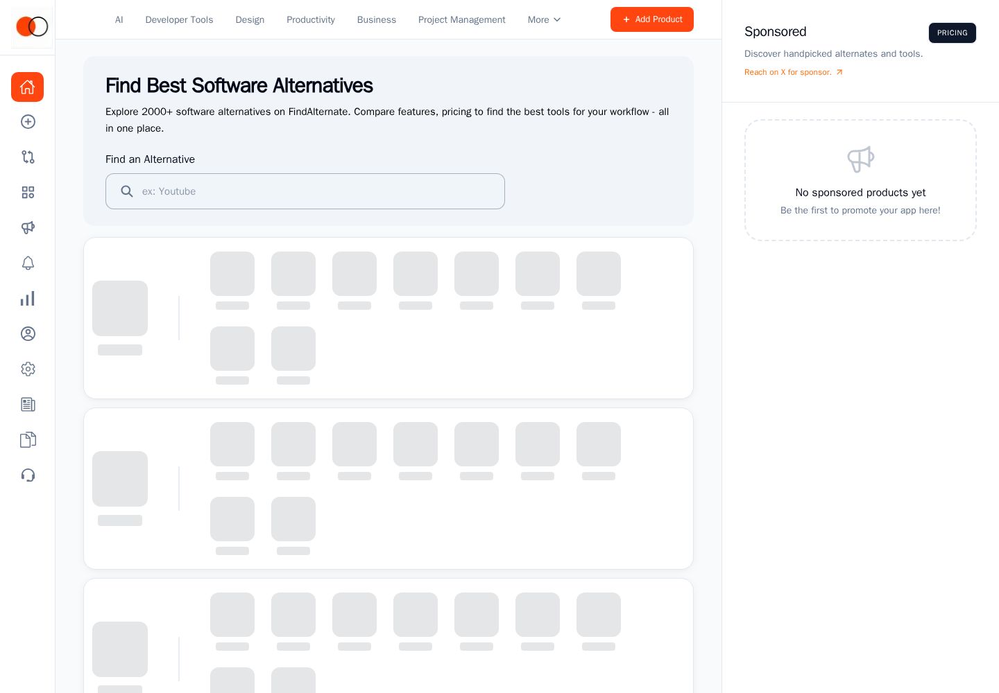This screenshot has height=693, width=999.
Task: Focus the Find an Alternative search field
Action: point(305,191)
